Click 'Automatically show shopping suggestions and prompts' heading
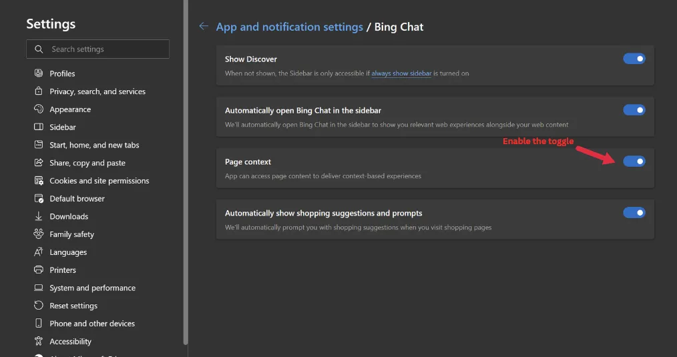 (323, 214)
